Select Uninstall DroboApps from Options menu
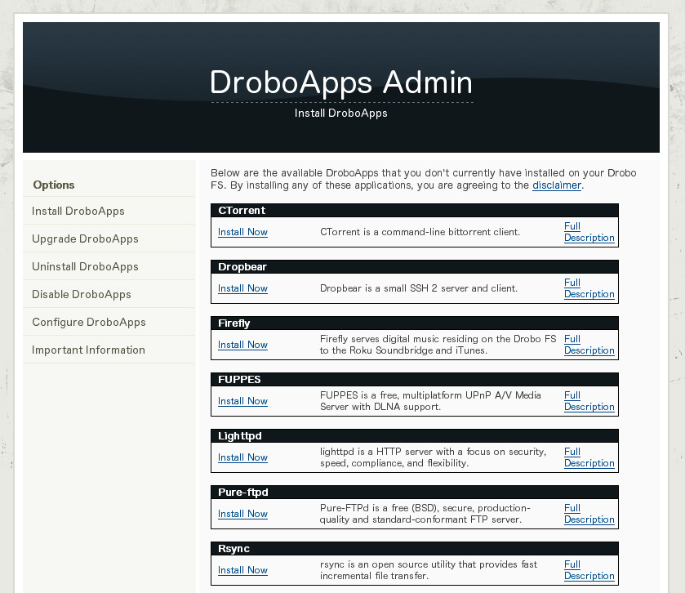The image size is (685, 593). pos(85,266)
